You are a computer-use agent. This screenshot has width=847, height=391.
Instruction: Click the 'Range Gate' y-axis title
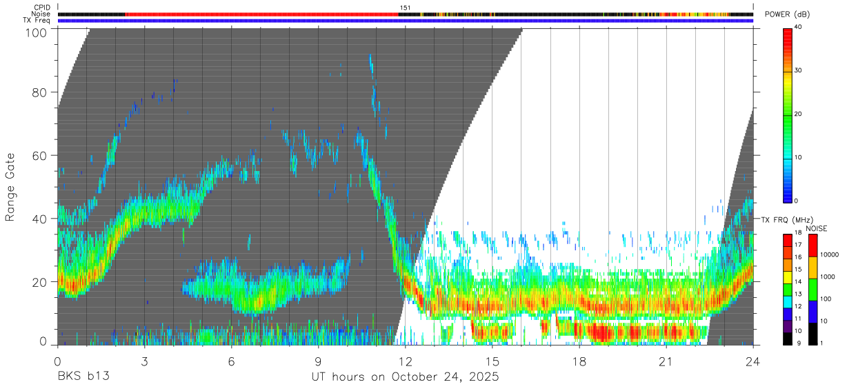pos(10,187)
